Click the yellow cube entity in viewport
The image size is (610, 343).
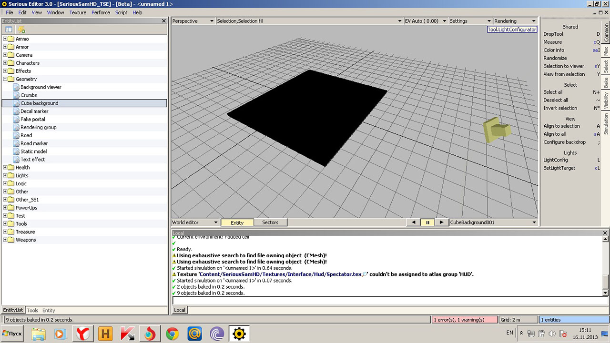pos(496,130)
